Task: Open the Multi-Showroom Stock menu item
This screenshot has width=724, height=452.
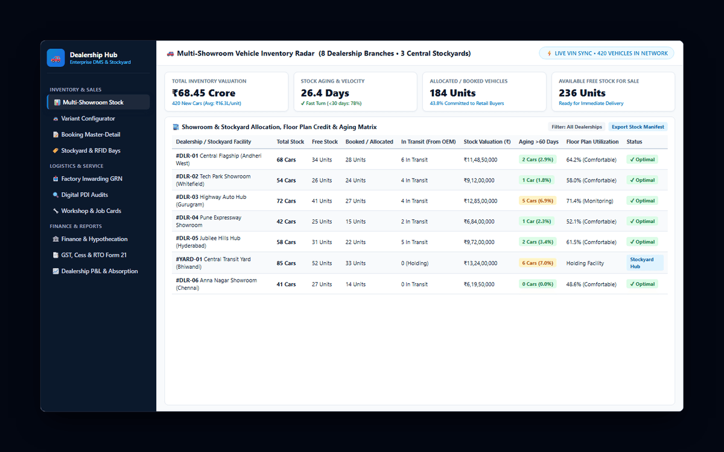Action: (98, 102)
